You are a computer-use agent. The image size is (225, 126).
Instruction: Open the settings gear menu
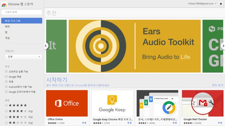click(221, 4)
